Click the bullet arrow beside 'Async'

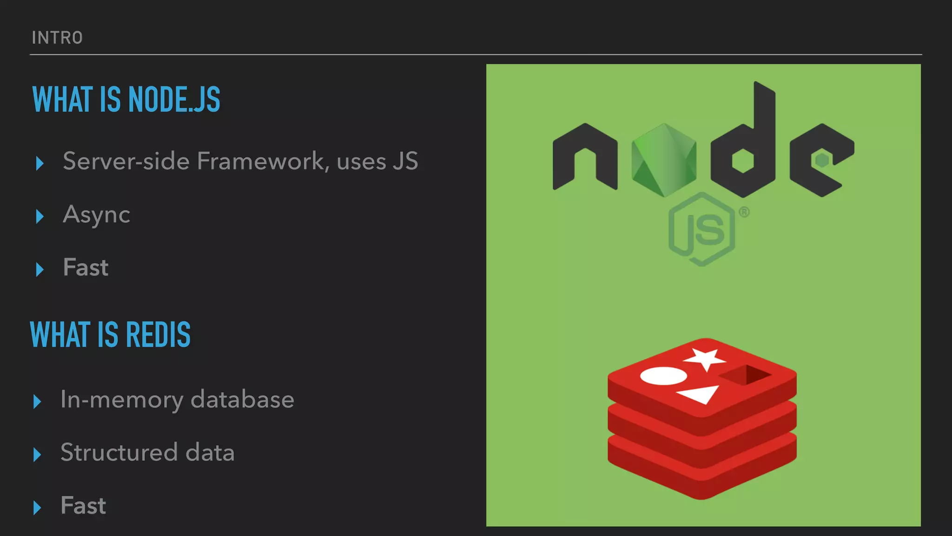pos(40,216)
